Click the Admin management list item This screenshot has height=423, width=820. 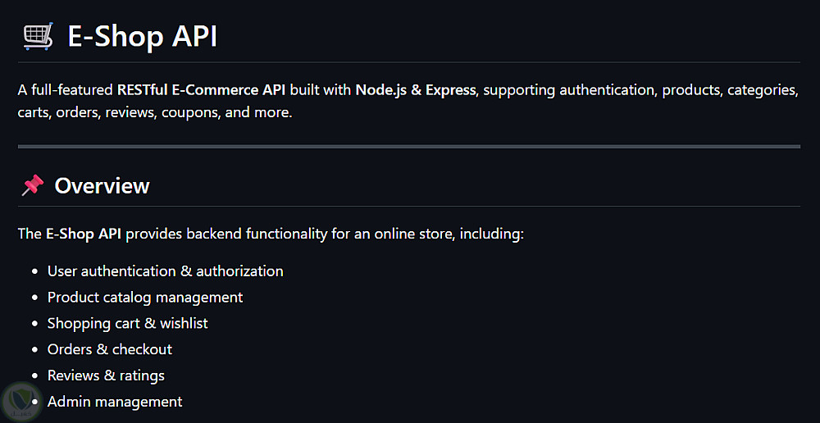click(115, 402)
